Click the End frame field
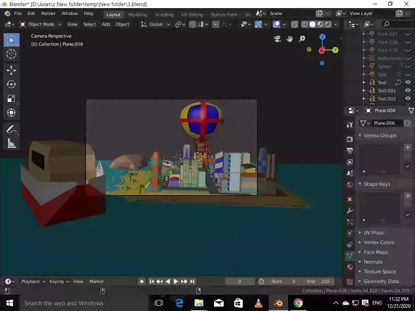 [319, 281]
